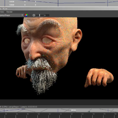Click the samples 3/2/2/2/2/2 status text
Image resolution: width=118 pixels, height=118 pixels.
[x=29, y=107]
